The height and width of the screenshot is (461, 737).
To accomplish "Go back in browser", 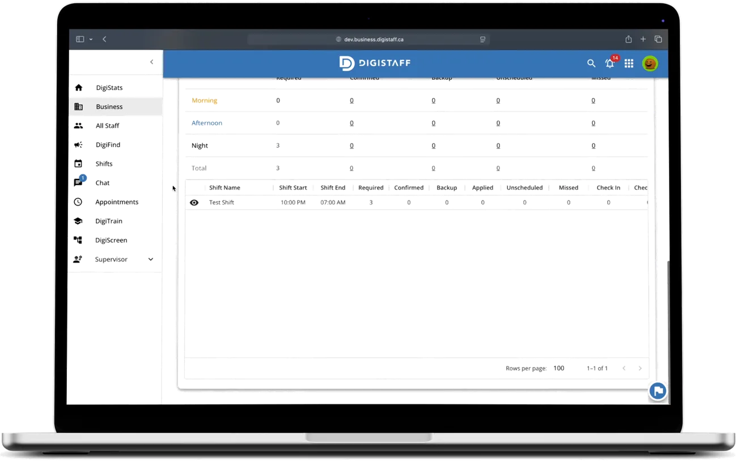I will coord(104,39).
